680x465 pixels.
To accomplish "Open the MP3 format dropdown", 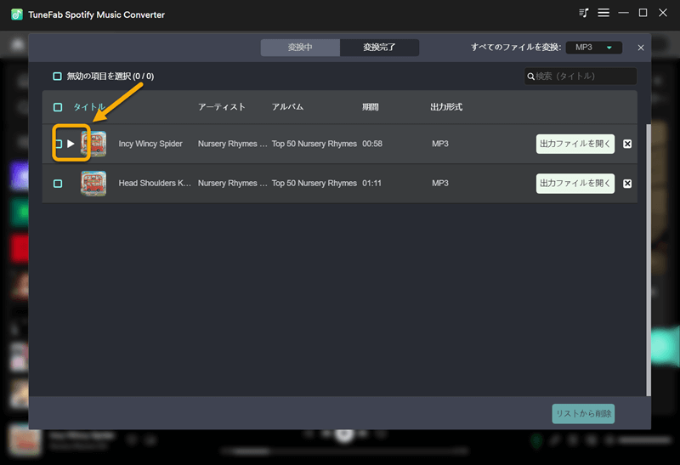I will 593,48.
